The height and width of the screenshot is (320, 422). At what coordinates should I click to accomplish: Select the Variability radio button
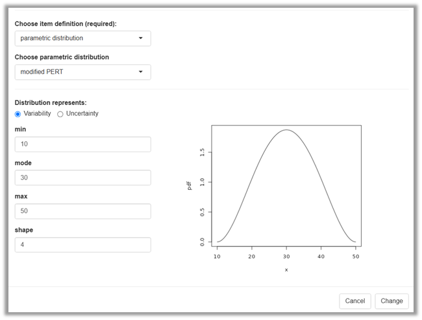tap(18, 114)
